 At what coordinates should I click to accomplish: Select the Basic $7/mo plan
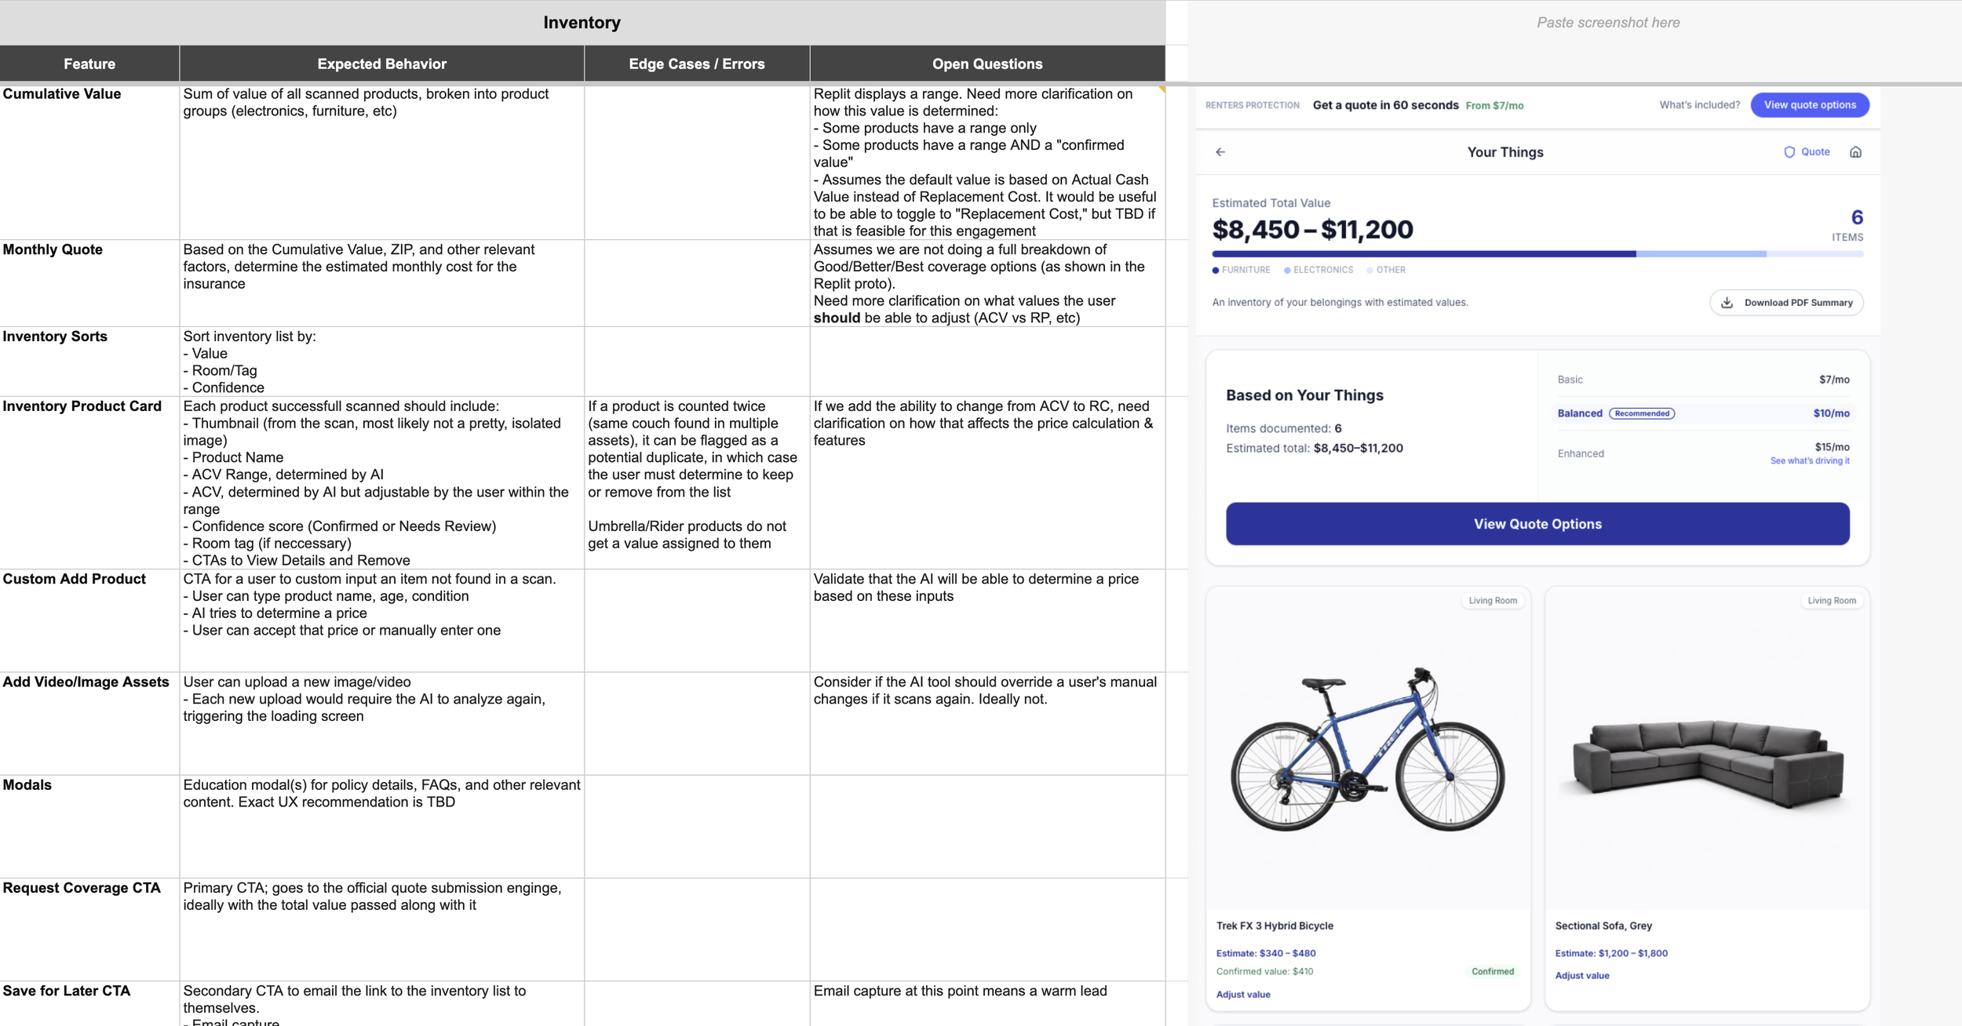point(1703,380)
